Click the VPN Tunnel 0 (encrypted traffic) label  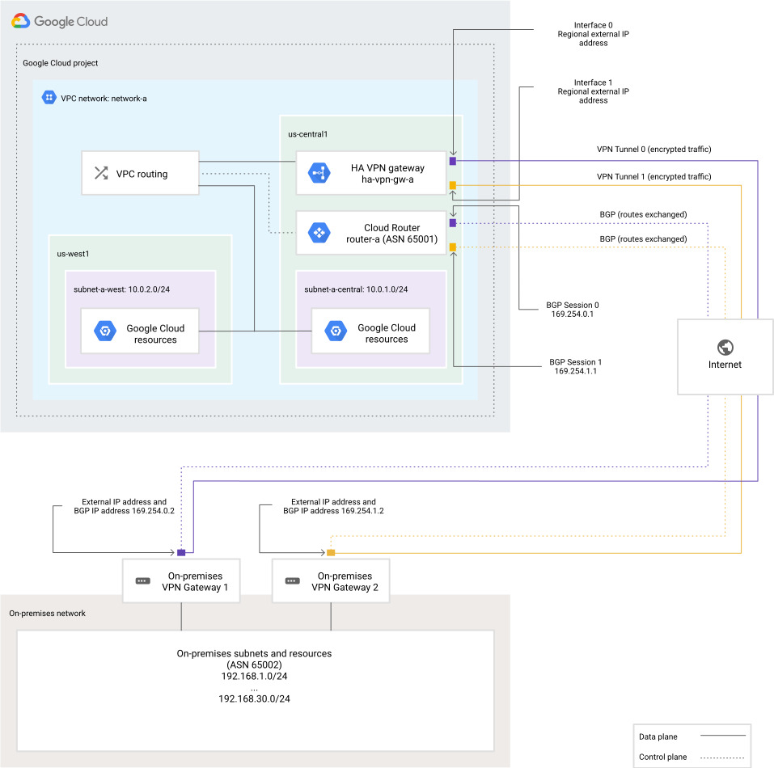[x=654, y=149]
